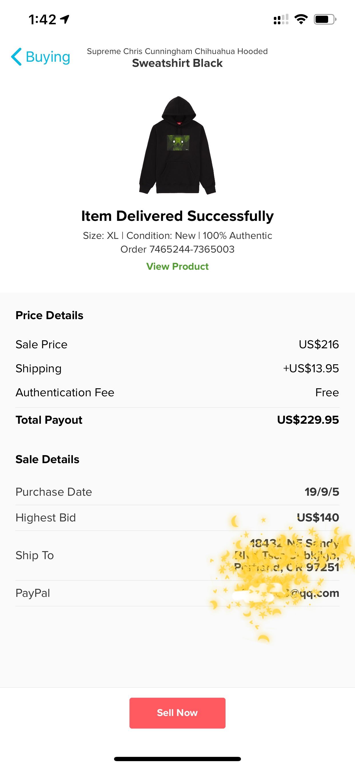The height and width of the screenshot is (768, 355).
Task: Tap the 1:42 clock in status bar
Action: point(42,20)
